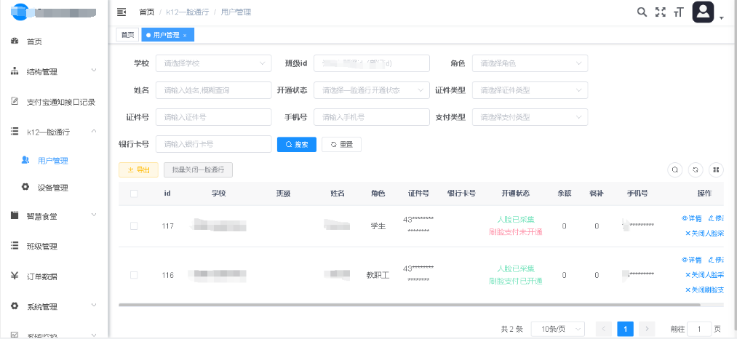The image size is (737, 339).
Task: Open the 学校 school dropdown
Action: tap(213, 63)
